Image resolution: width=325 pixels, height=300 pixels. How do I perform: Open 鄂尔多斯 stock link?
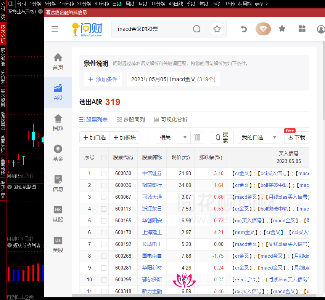click(x=152, y=280)
